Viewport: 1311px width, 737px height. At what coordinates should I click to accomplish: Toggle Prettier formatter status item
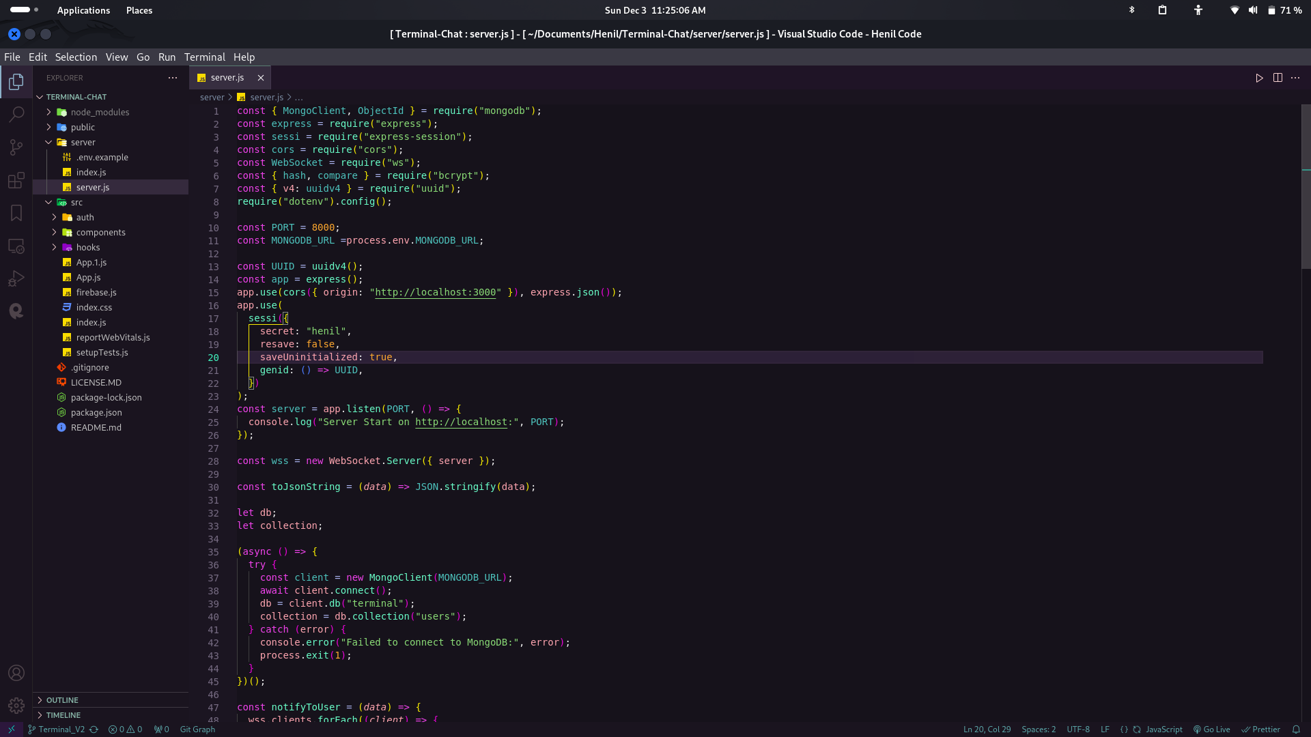click(1260, 729)
